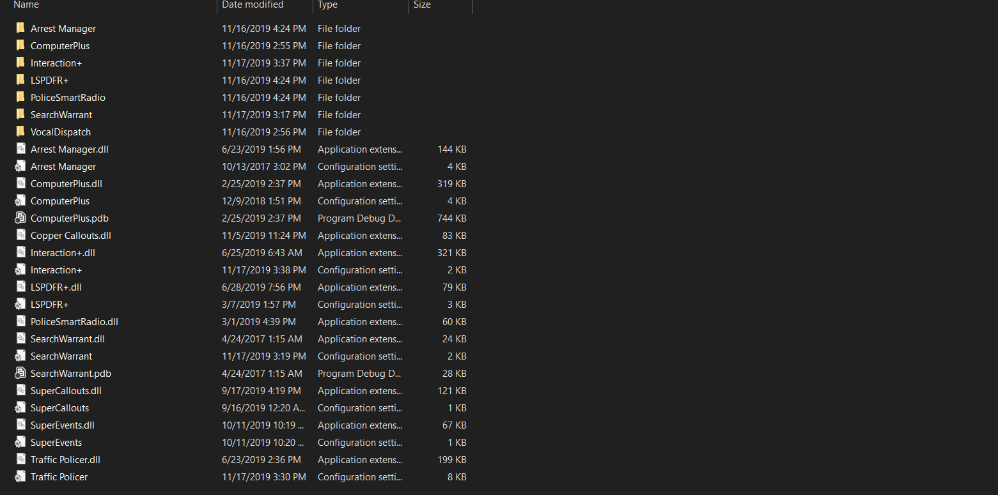Click the LSPDFR+ configuration settings icon
The width and height of the screenshot is (998, 495).
[20, 304]
